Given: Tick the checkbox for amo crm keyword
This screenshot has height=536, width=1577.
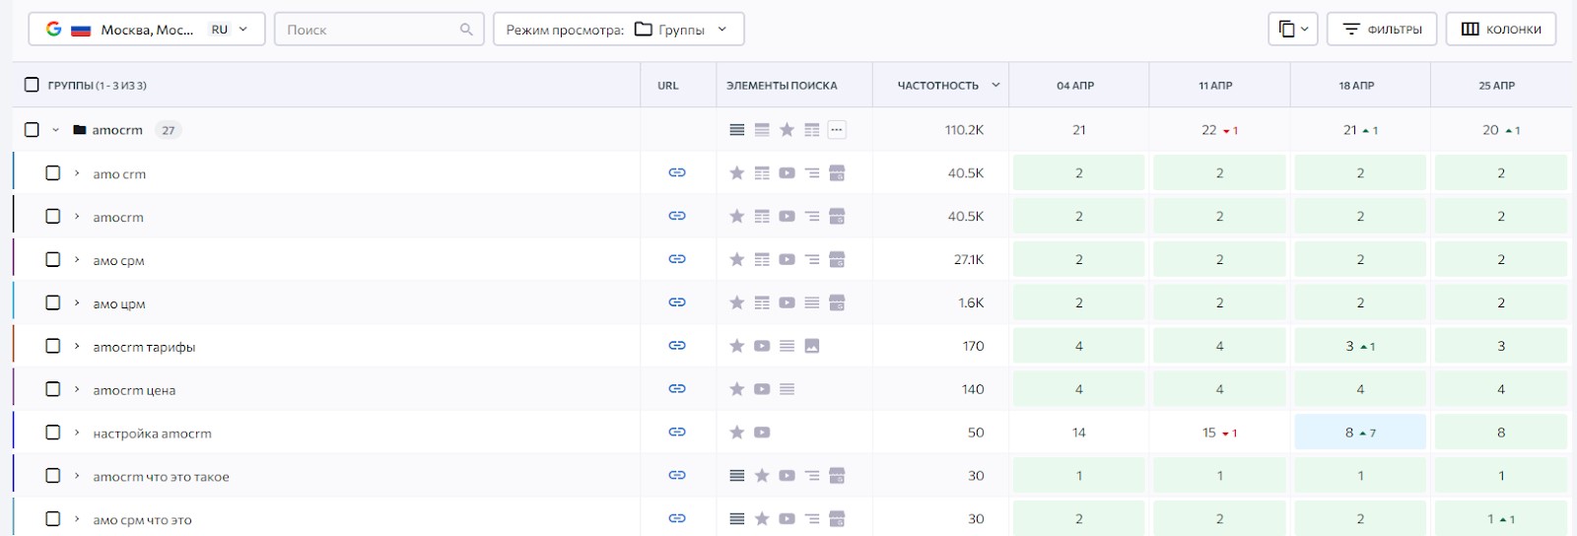Looking at the screenshot, I should tap(53, 172).
